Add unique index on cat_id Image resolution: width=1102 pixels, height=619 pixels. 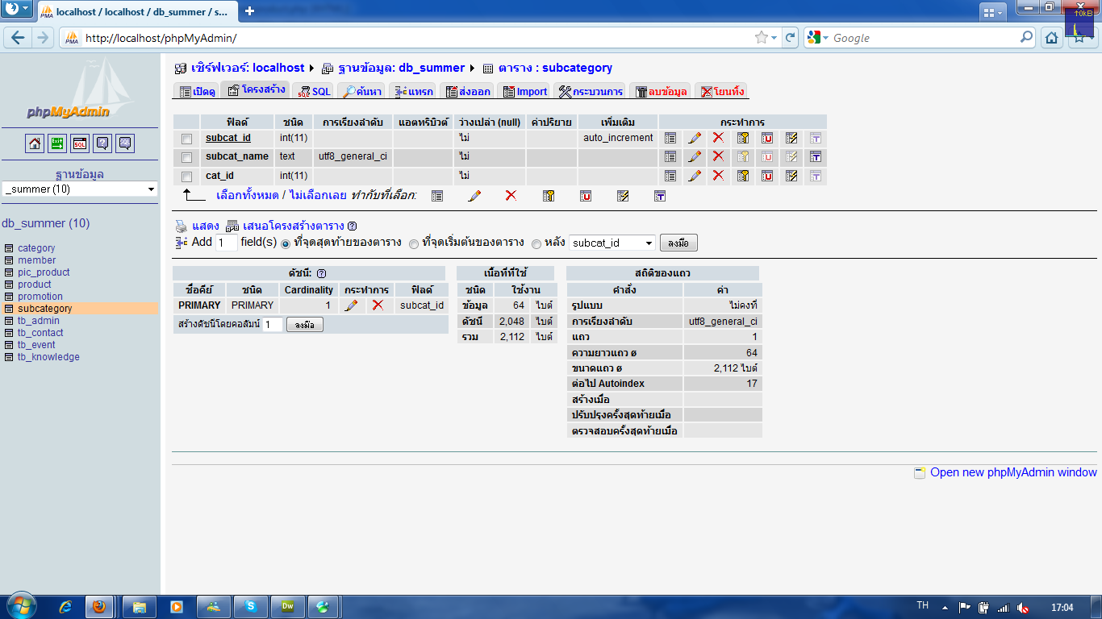[x=767, y=176]
